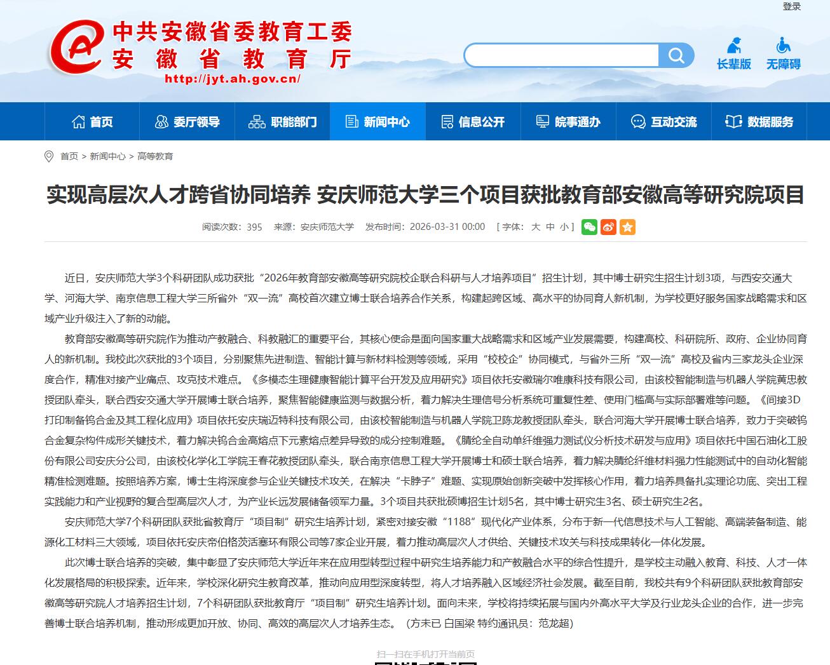The width and height of the screenshot is (830, 665).
Task: Share article via Weibo icon
Action: 608,227
